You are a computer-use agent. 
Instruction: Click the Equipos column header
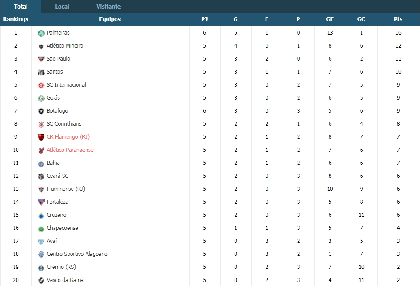[x=110, y=19]
